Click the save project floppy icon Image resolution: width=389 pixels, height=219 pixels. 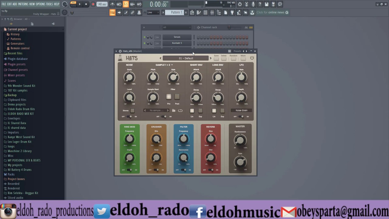(x=267, y=4)
